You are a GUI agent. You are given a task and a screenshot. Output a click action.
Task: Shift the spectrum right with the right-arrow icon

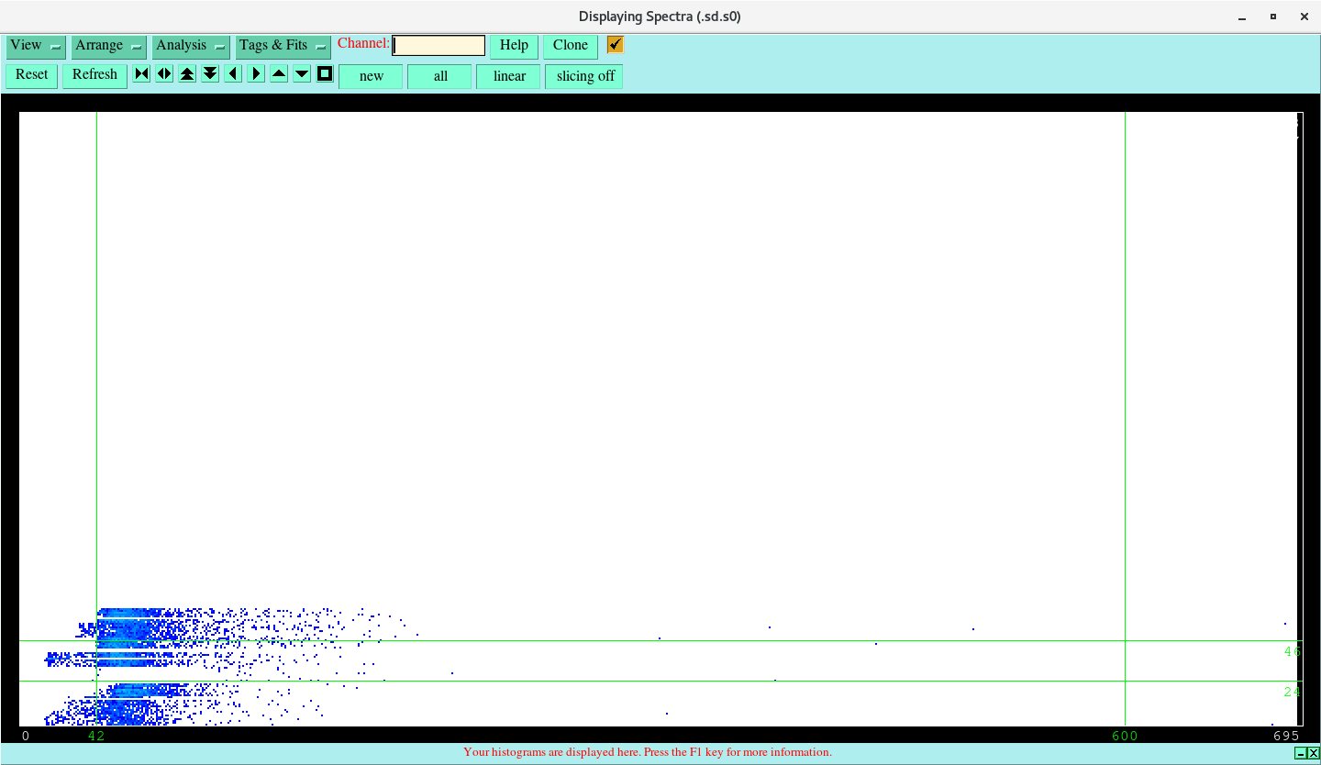[x=255, y=73]
